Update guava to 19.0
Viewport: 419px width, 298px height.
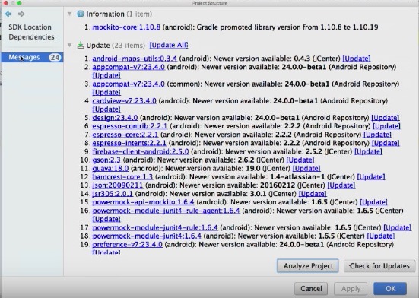click(306, 169)
